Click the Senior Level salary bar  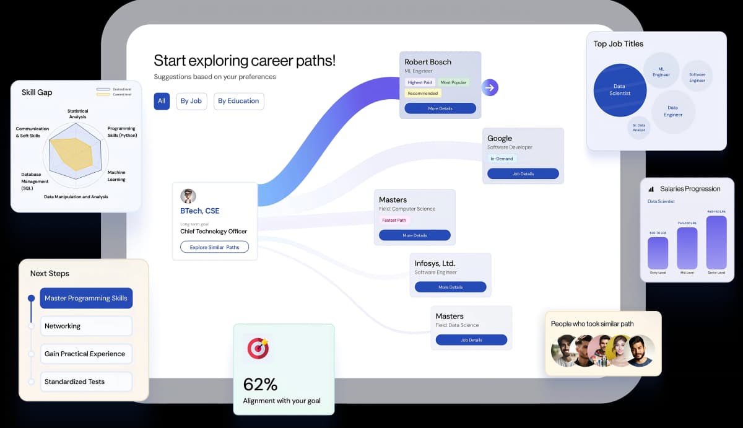click(716, 243)
